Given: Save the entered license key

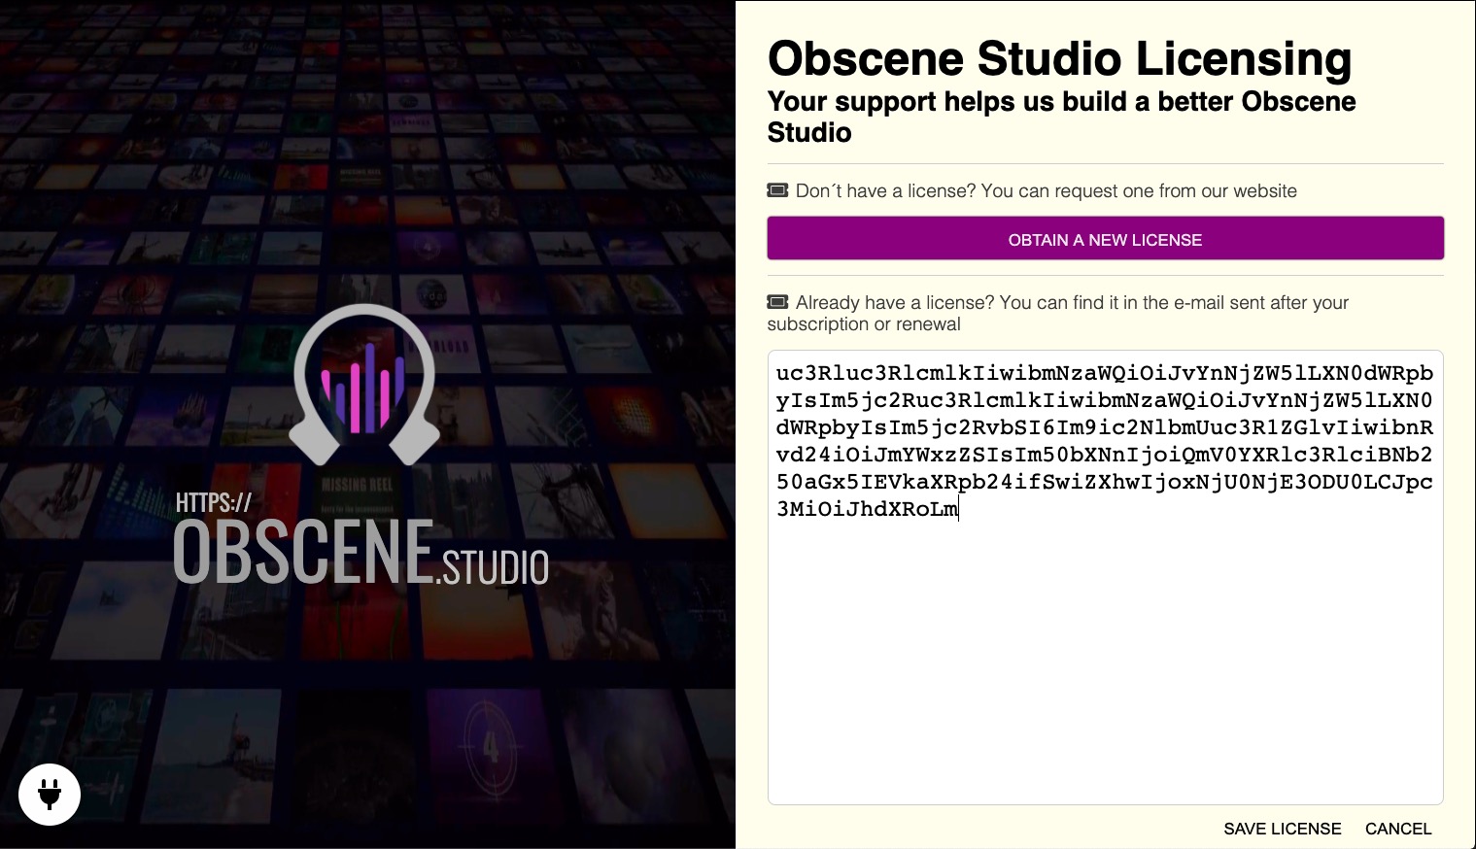Looking at the screenshot, I should pyautogui.click(x=1282, y=829).
